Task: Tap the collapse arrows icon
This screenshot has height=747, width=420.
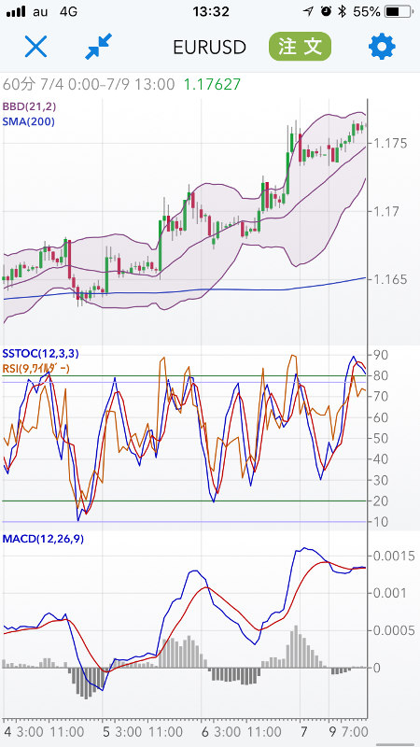Action: pyautogui.click(x=99, y=47)
